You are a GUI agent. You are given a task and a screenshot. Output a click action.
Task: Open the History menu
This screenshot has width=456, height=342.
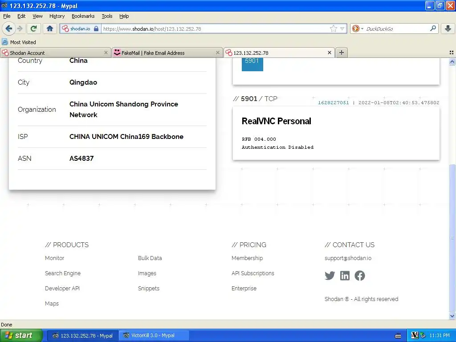(x=57, y=16)
